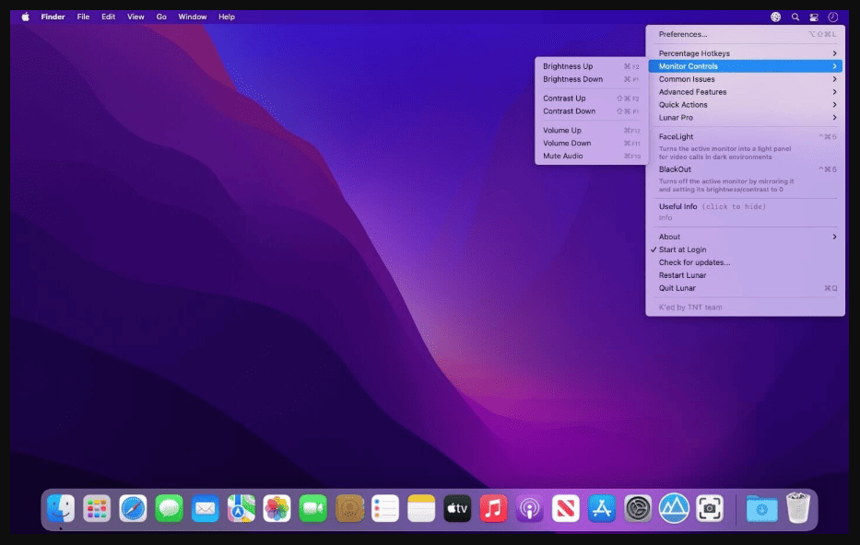Screen dimensions: 860x545
Task: Open Safari from the Dock
Action: point(133,508)
